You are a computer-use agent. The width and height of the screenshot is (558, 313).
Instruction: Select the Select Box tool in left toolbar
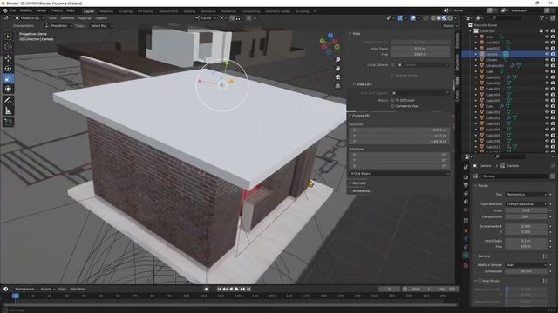tap(8, 37)
